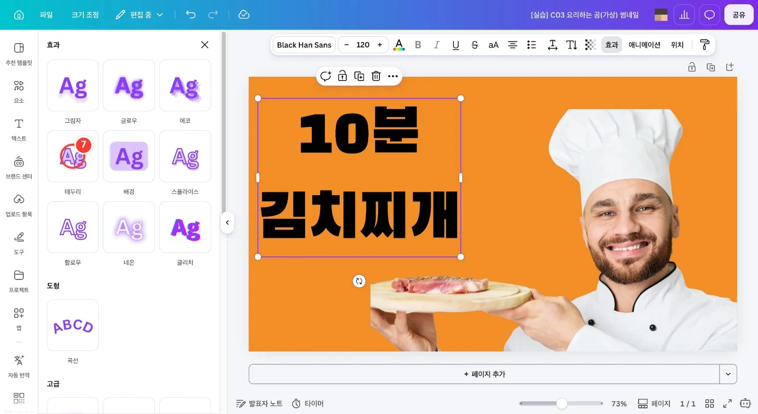The width and height of the screenshot is (758, 414).
Task: Open 발표자 노트
Action: pyautogui.click(x=259, y=404)
